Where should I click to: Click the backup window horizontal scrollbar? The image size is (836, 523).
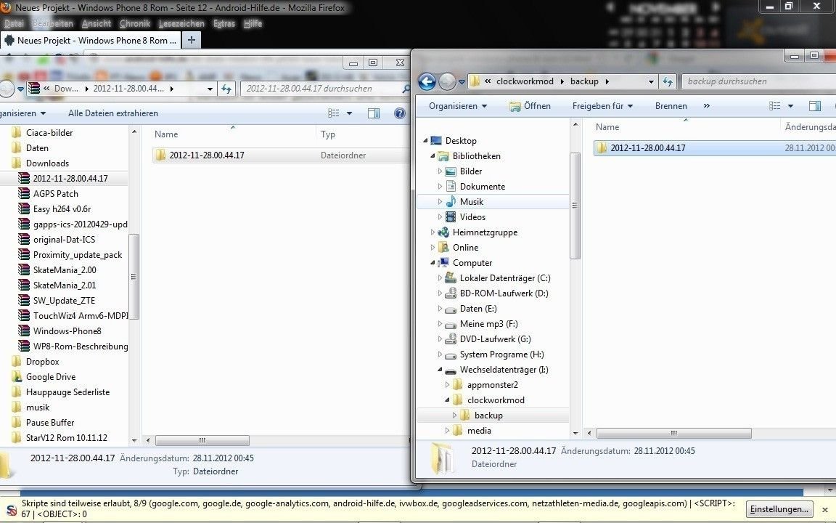point(674,433)
